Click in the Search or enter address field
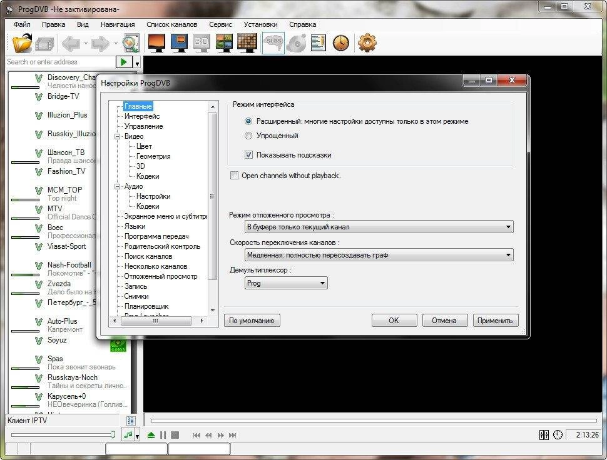Screen dimensions: 607x460 tap(61, 62)
